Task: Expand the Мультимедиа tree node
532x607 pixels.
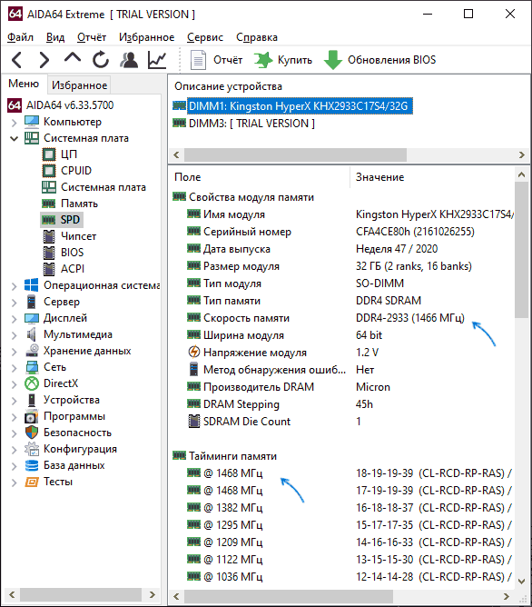Action: point(14,335)
